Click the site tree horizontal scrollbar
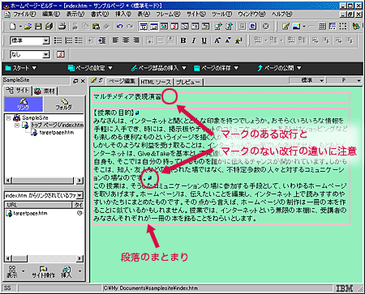365x294 pixels. coord(44,181)
